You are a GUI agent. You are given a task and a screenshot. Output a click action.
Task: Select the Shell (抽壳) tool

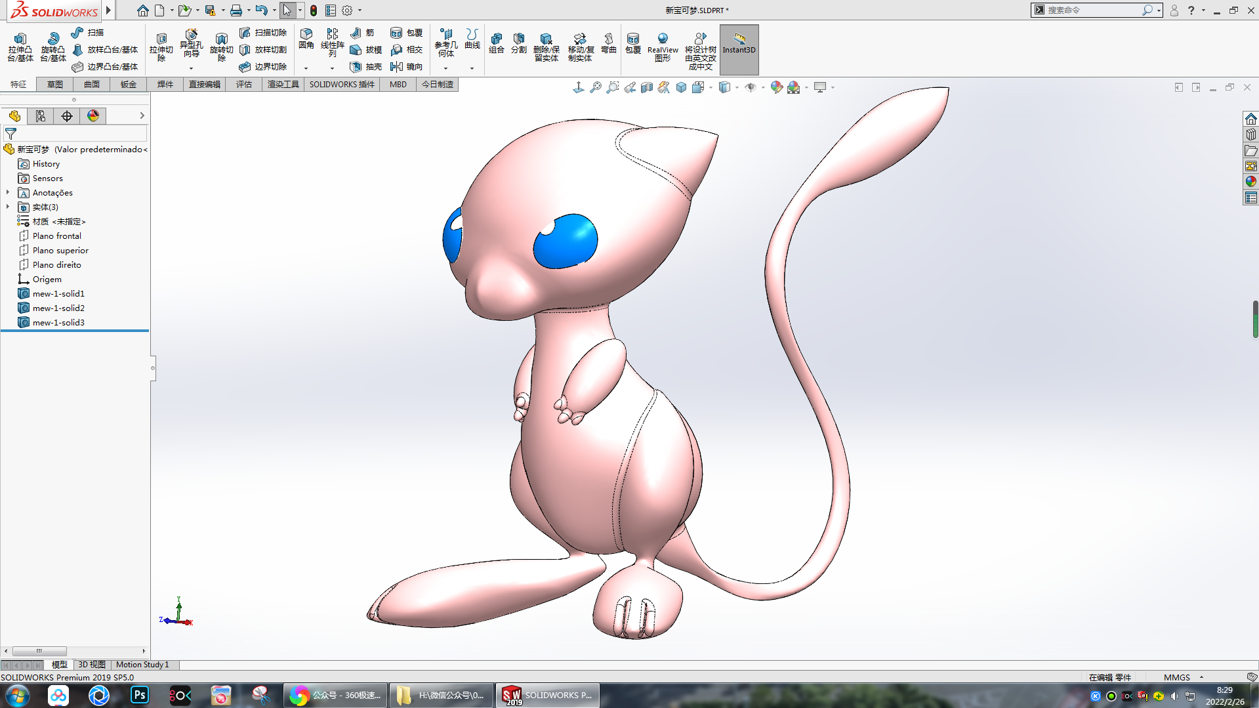[365, 66]
